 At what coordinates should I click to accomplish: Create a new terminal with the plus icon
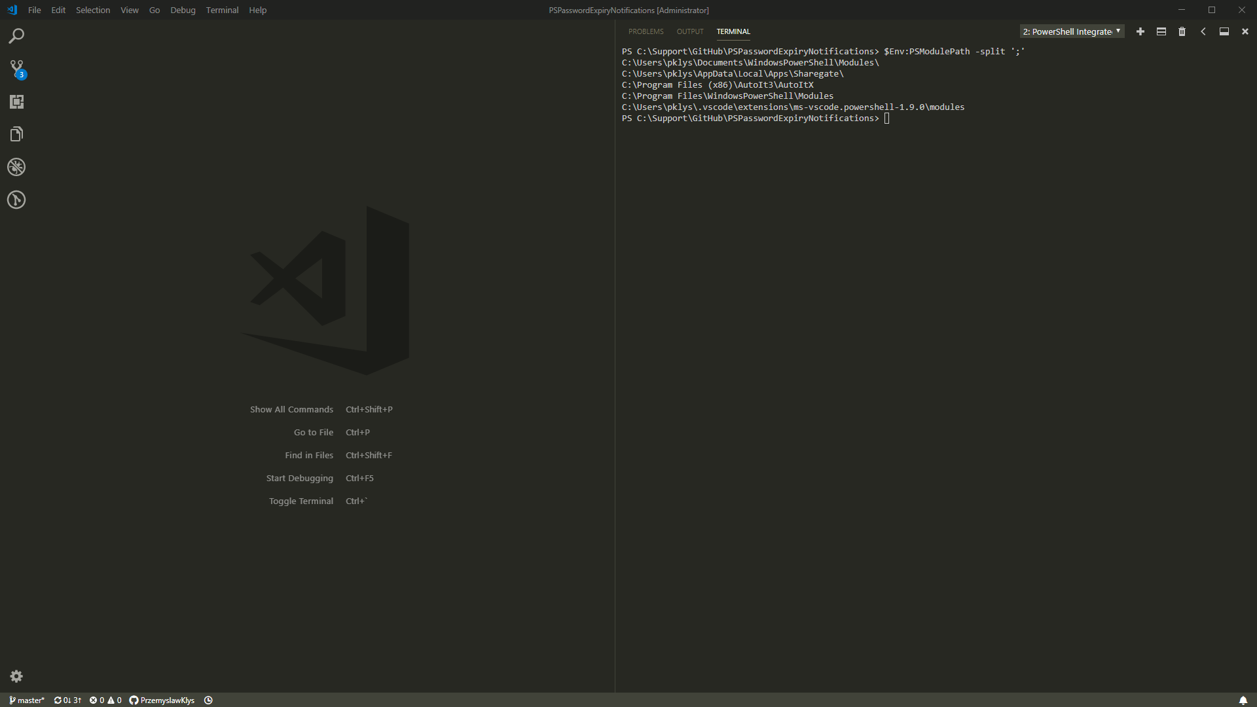click(1140, 31)
